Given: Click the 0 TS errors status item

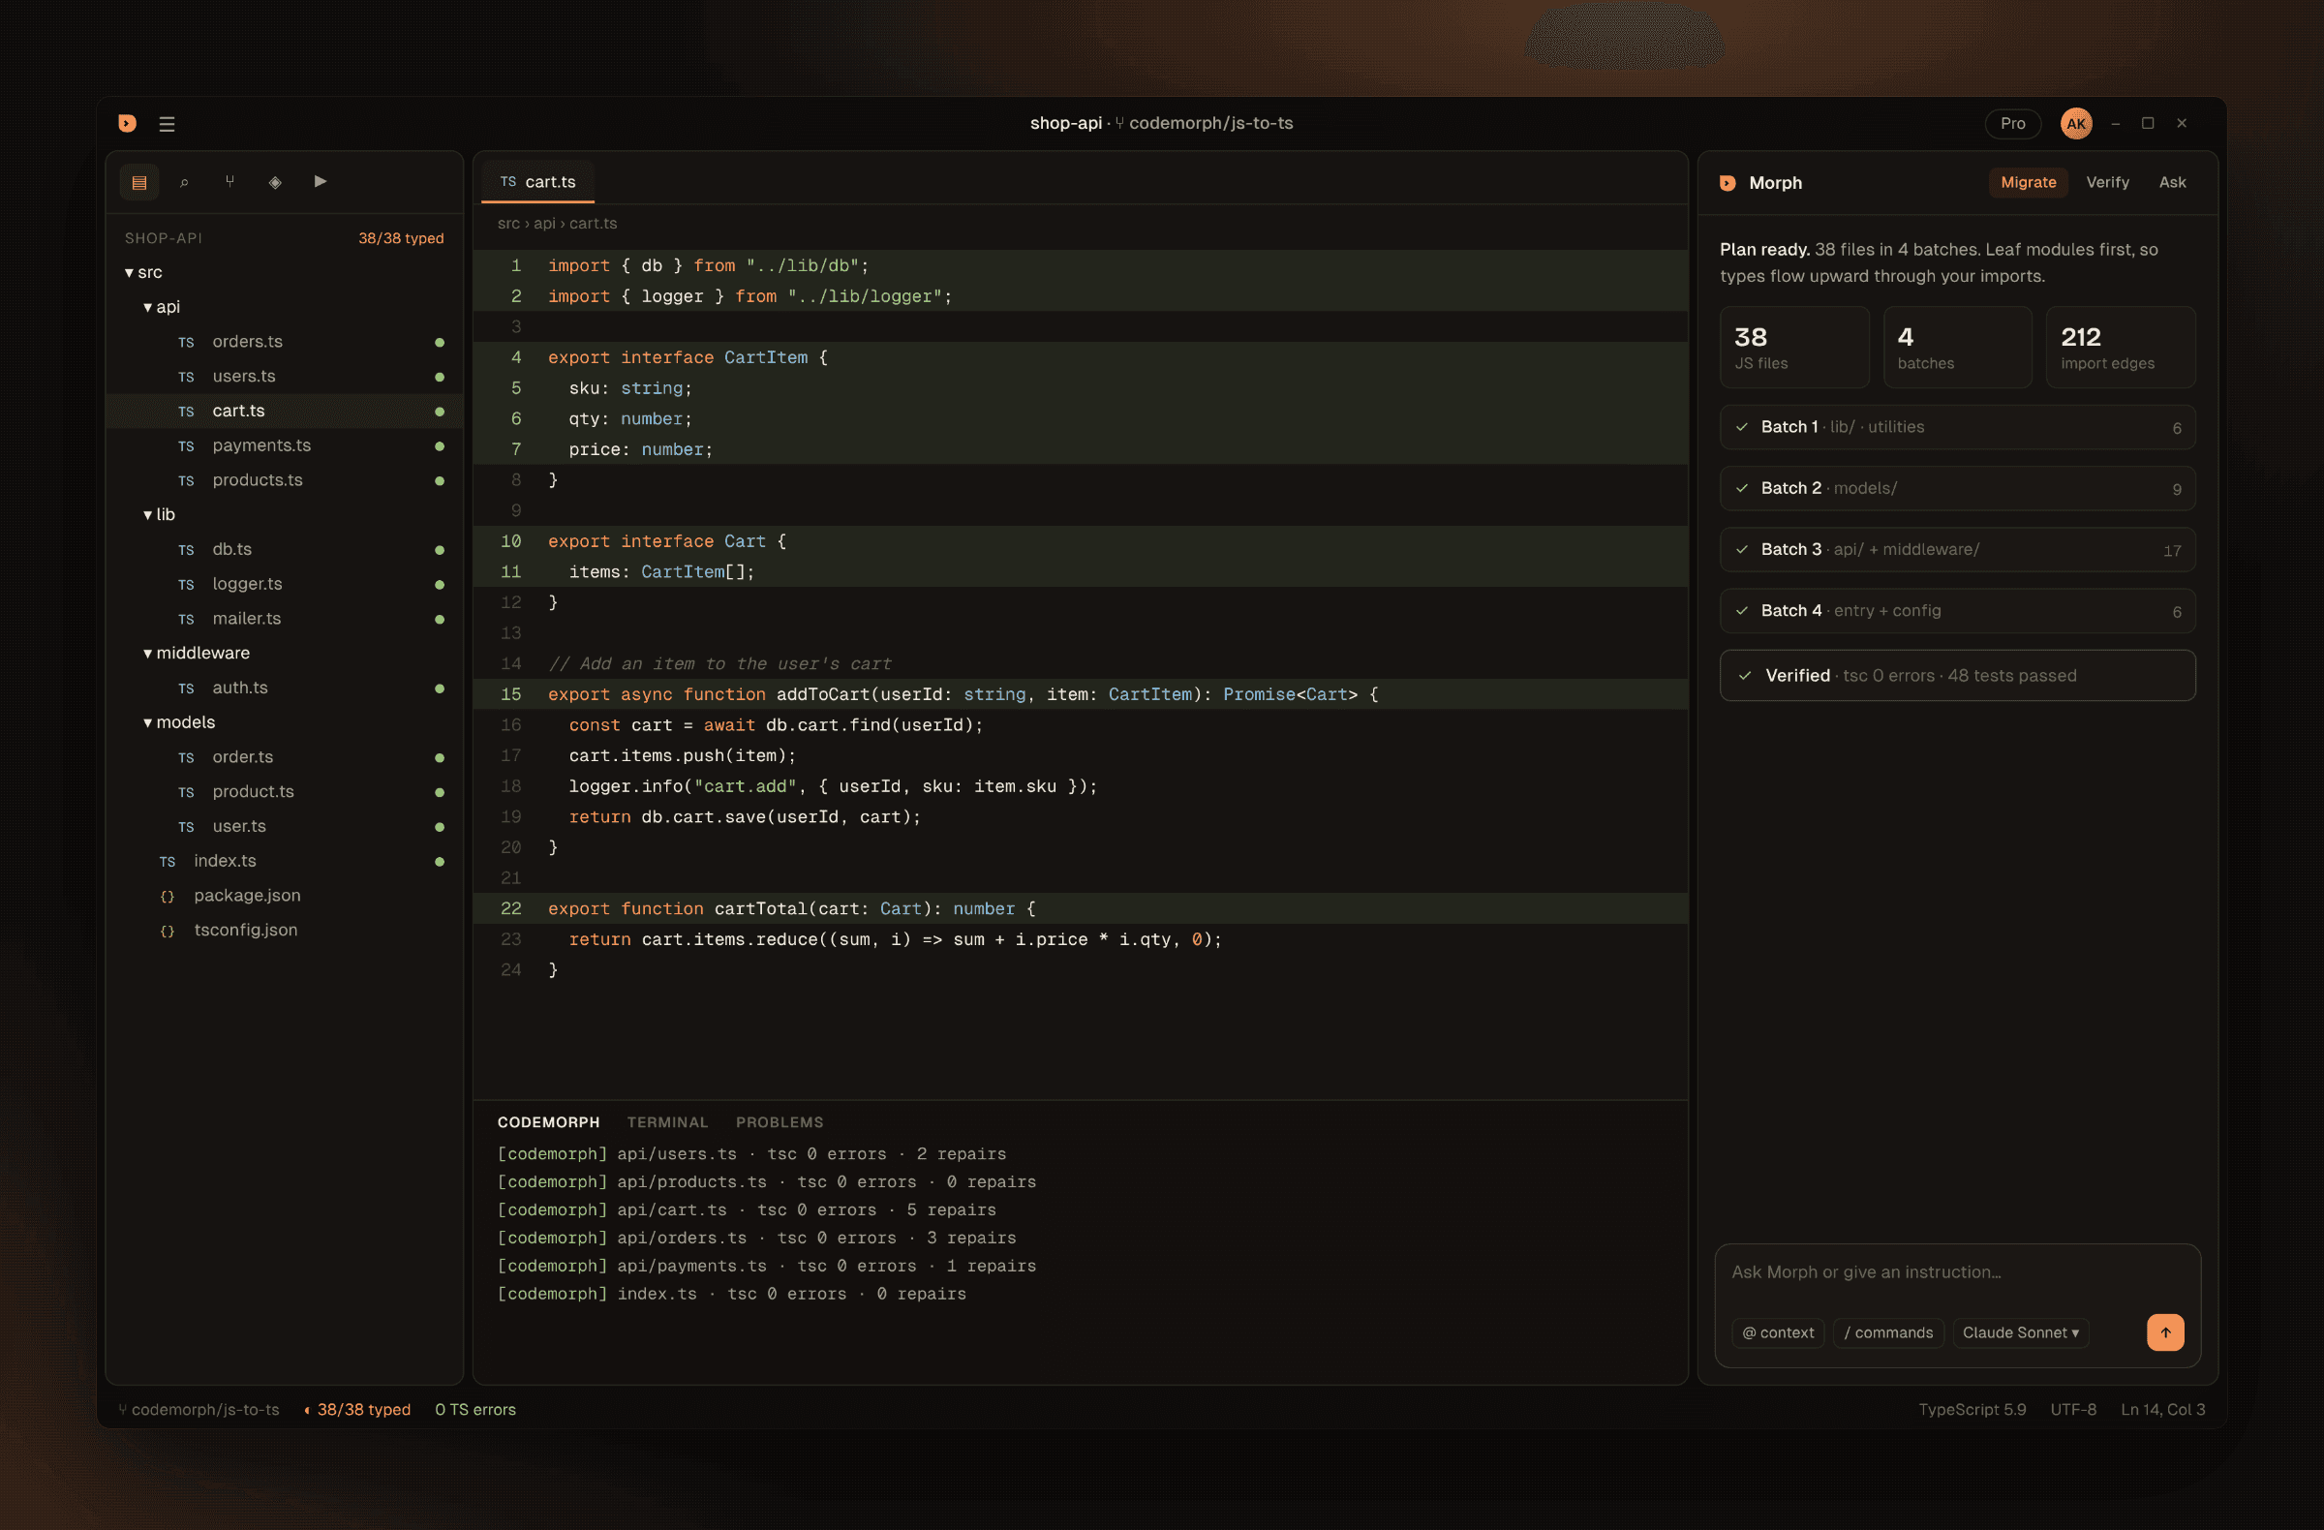Looking at the screenshot, I should (x=475, y=1409).
